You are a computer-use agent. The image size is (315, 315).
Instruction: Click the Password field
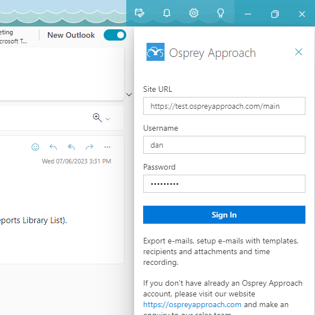click(224, 184)
